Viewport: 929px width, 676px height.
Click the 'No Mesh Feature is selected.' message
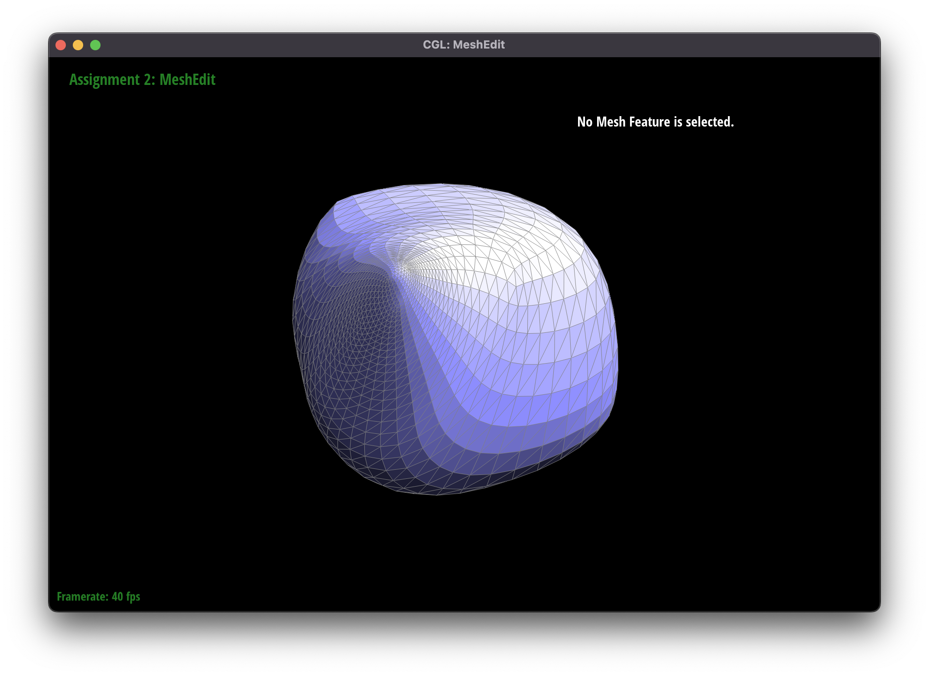tap(656, 122)
